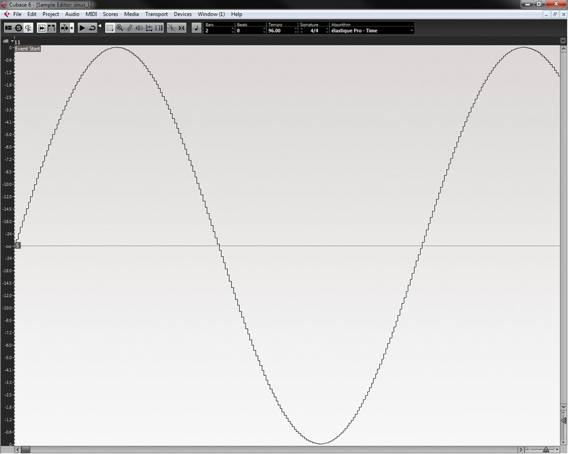This screenshot has width=568, height=454.
Task: Toggle Show Regions button
Action: 52,28
